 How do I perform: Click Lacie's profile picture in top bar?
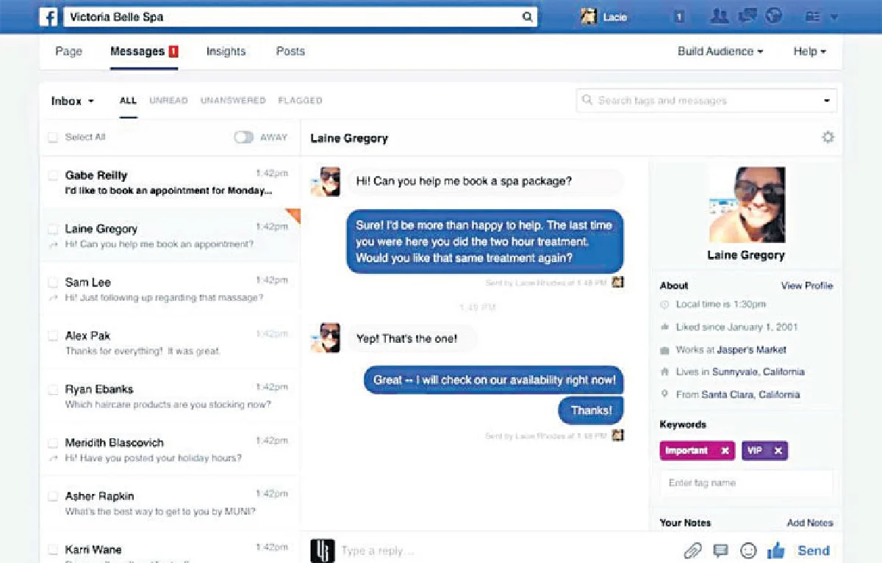pyautogui.click(x=589, y=17)
